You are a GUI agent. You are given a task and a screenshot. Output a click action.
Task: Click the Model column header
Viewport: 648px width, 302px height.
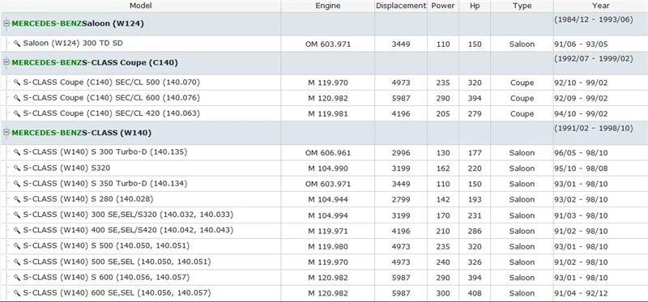point(140,6)
